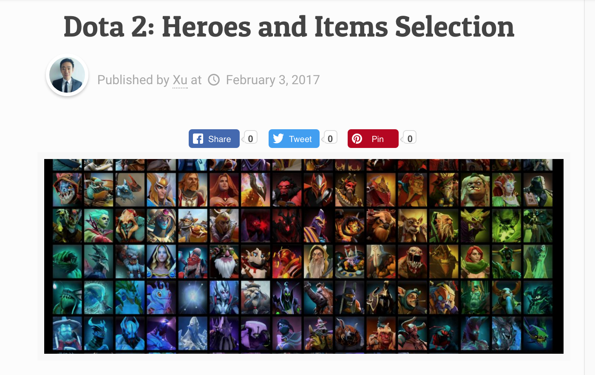Select the red-haired Lina hero portrait
The width and height of the screenshot is (595, 375).
[x=224, y=190]
